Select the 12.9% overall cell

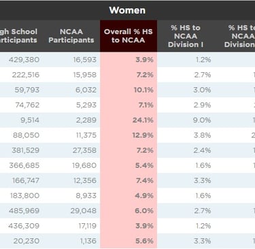(x=143, y=135)
